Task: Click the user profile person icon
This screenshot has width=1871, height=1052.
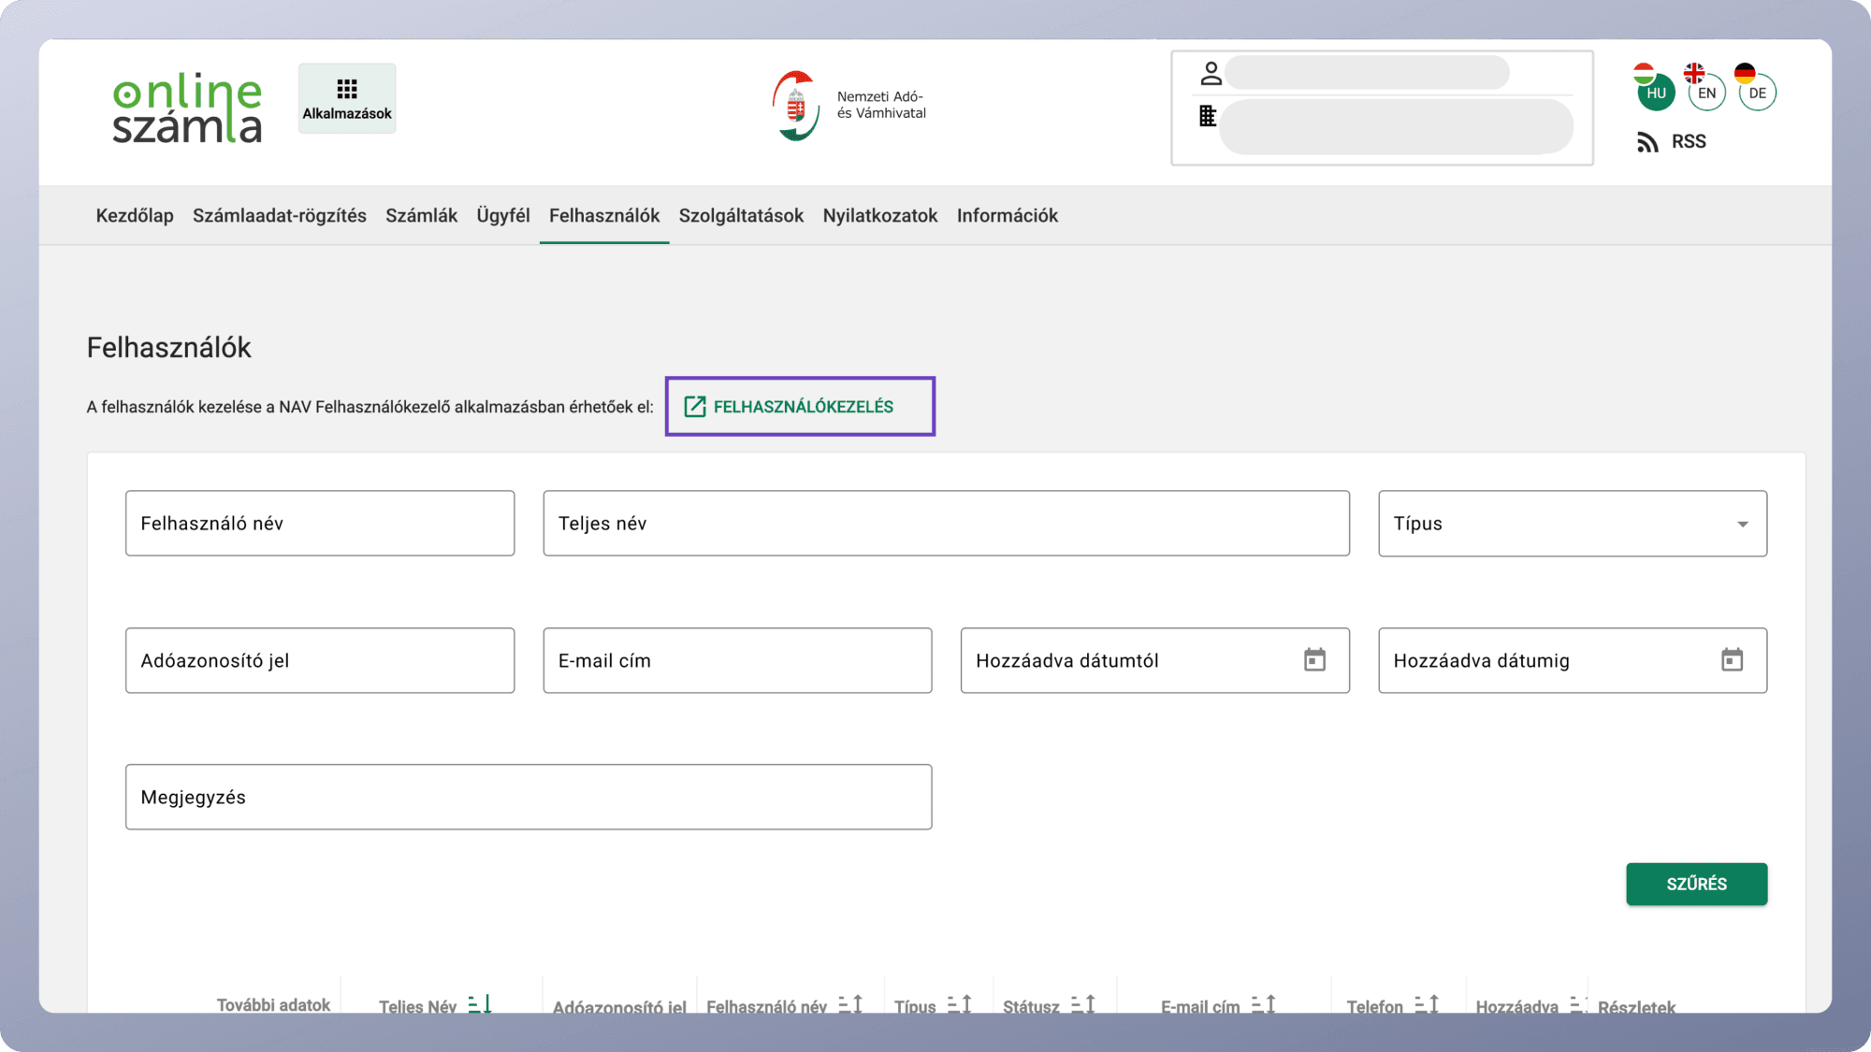Action: pos(1211,73)
